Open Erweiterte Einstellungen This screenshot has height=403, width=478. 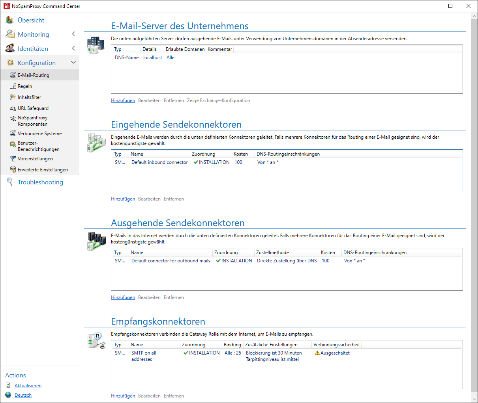[43, 170]
